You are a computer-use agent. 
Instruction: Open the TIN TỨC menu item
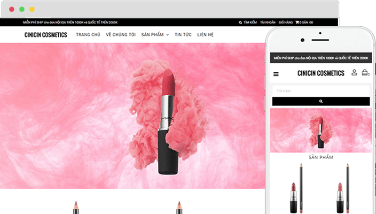(183, 35)
